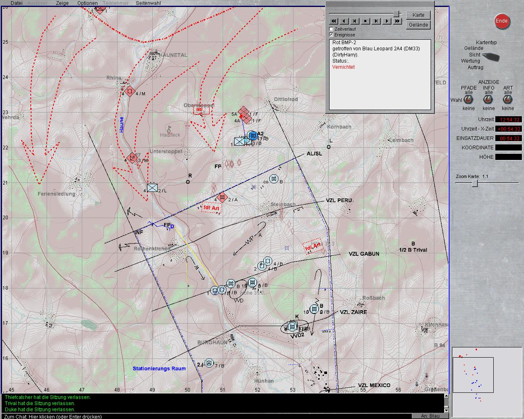Expand the Zeige menu
The width and height of the screenshot is (524, 419).
pos(62,3)
